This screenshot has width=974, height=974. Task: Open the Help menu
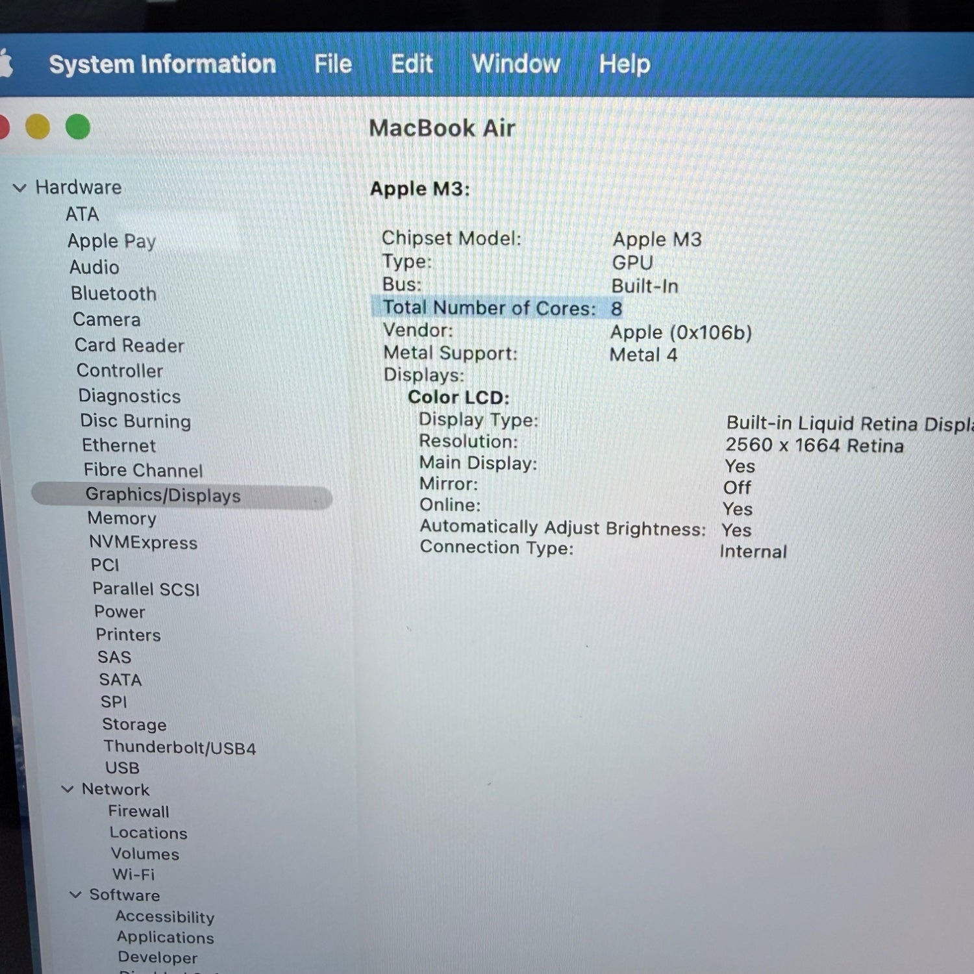[624, 64]
